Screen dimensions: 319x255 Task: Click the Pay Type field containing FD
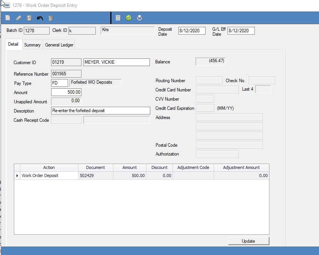point(60,83)
